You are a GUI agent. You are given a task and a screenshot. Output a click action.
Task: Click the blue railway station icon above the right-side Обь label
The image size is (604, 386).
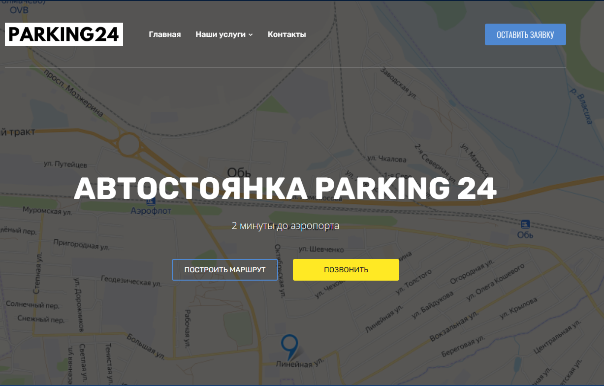525,224
